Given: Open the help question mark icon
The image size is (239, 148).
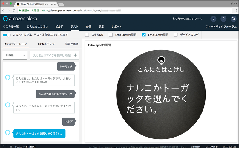Looking at the screenshot, I should [223, 19].
